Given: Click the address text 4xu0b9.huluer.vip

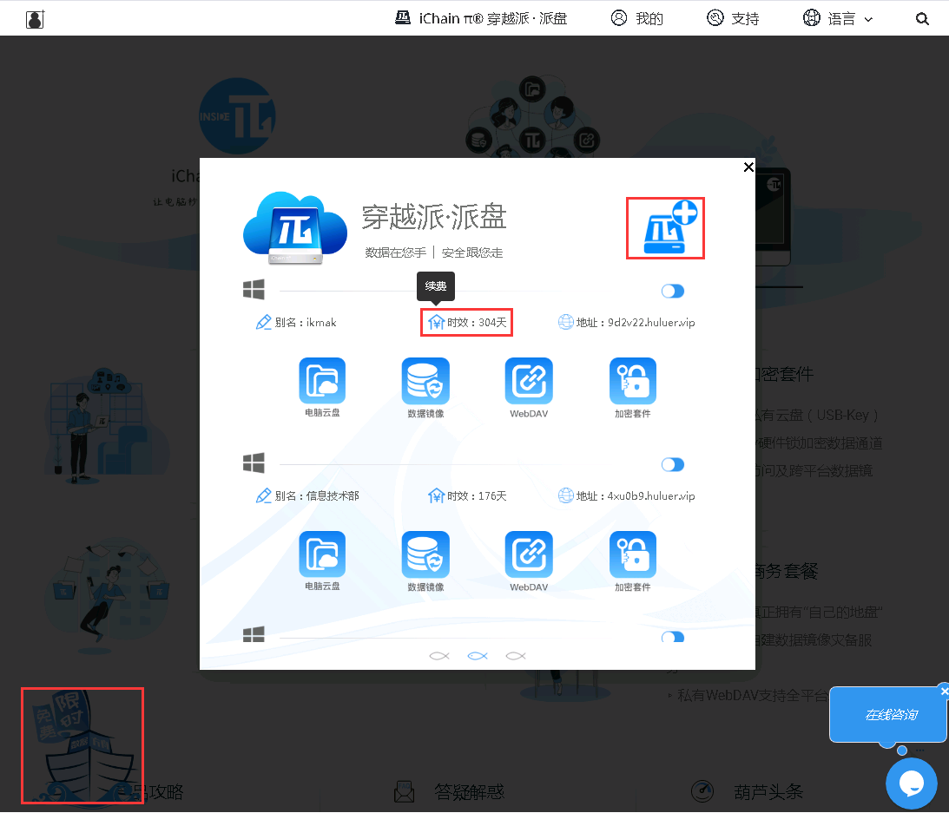Looking at the screenshot, I should click(651, 496).
